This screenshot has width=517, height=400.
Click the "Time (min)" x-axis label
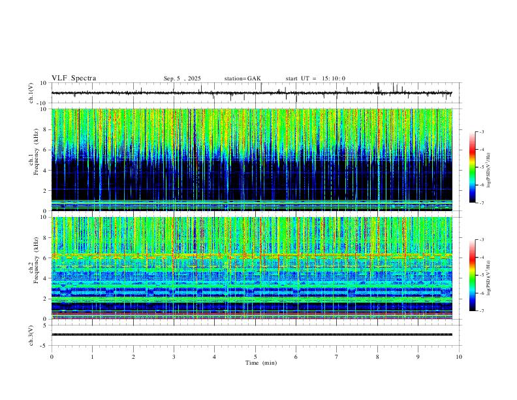pos(261,363)
